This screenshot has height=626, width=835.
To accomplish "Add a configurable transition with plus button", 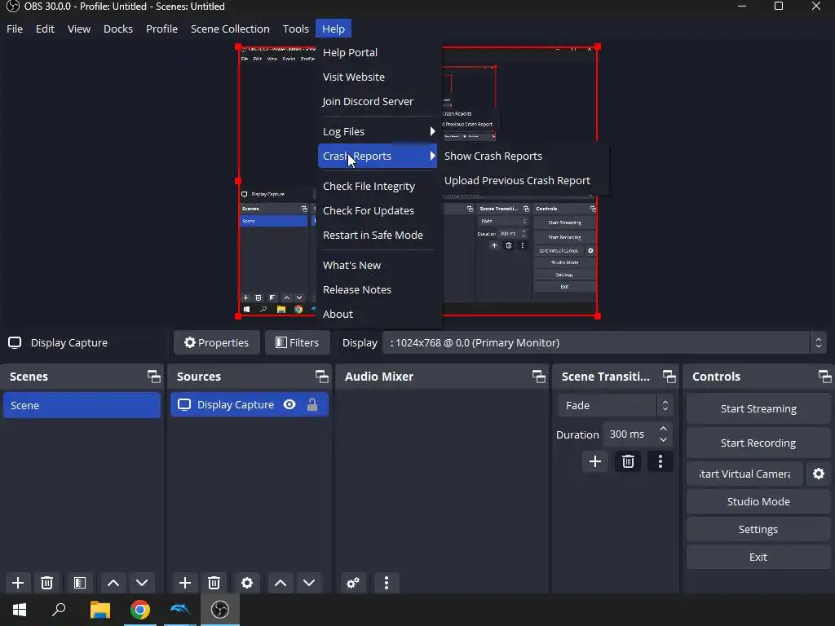I will click(594, 461).
